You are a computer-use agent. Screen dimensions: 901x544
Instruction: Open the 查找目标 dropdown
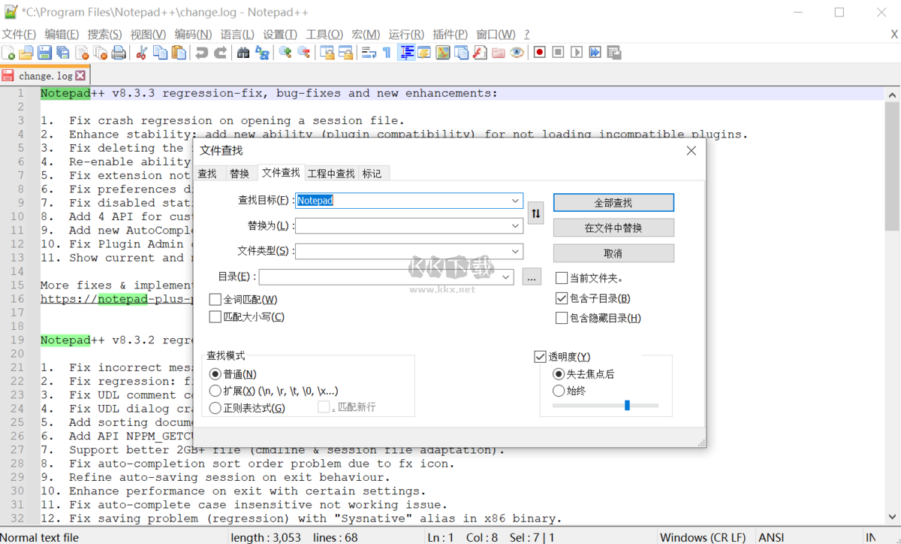514,201
